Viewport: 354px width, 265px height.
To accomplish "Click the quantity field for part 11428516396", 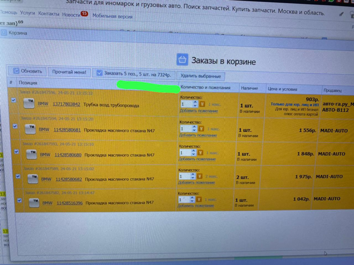I will tap(184, 199).
